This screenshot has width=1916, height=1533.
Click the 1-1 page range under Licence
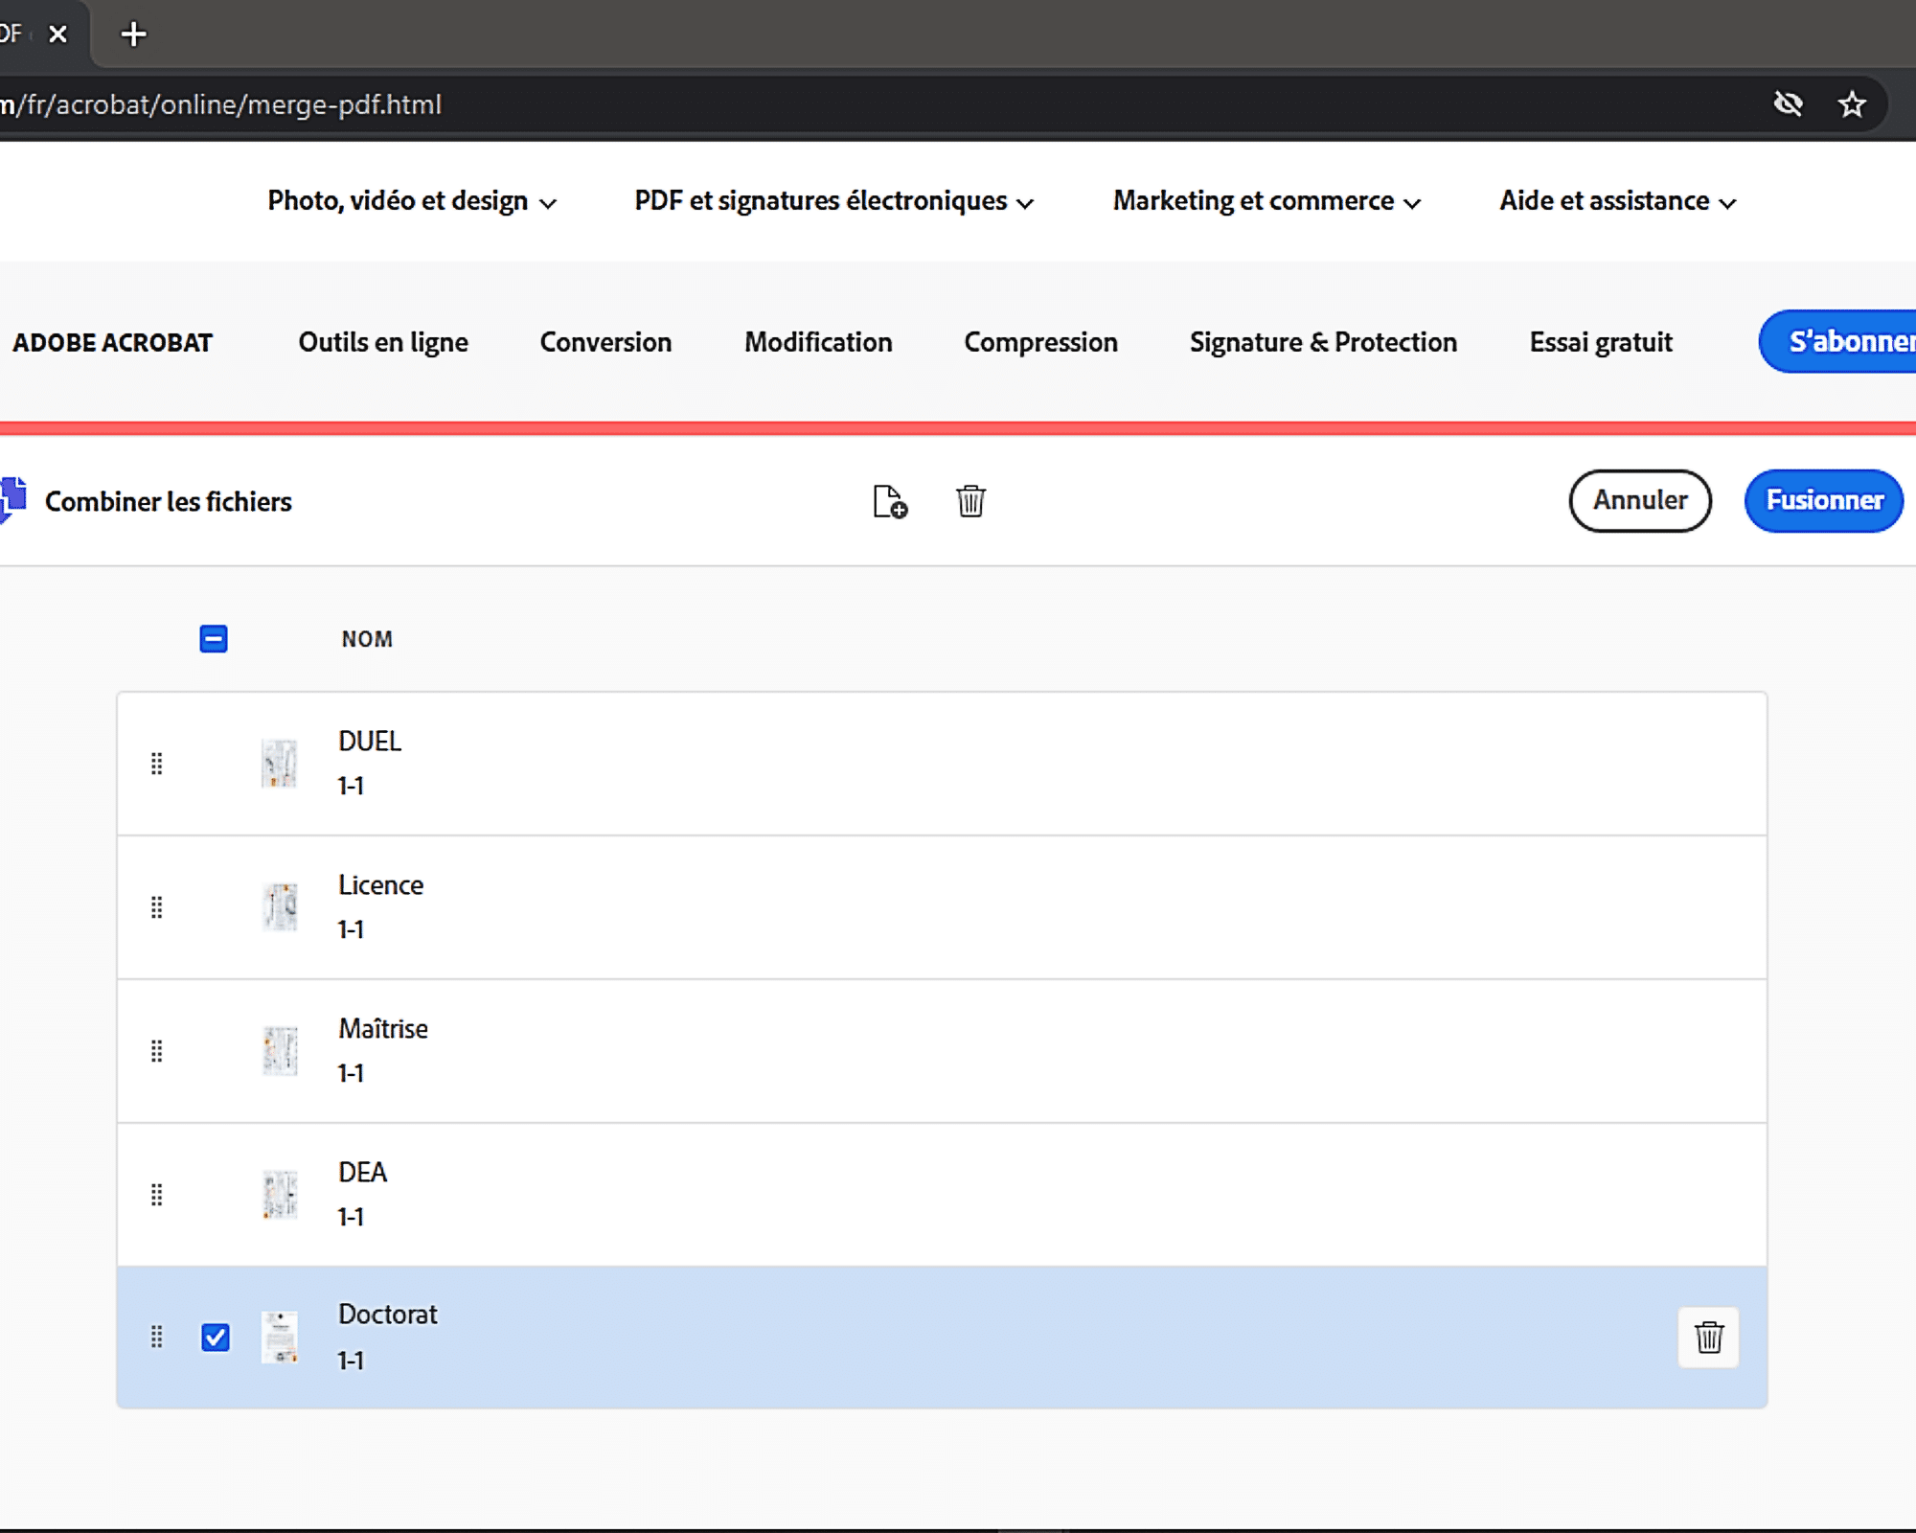click(x=351, y=929)
